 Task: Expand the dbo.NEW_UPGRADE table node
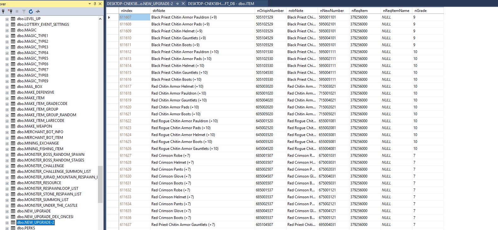pyautogui.click(x=7, y=211)
